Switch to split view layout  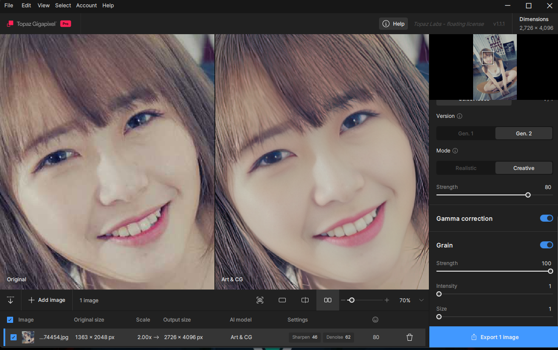pyautogui.click(x=305, y=300)
